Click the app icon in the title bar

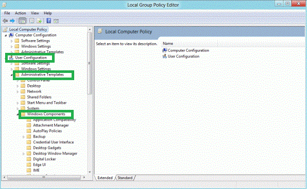(4, 5)
